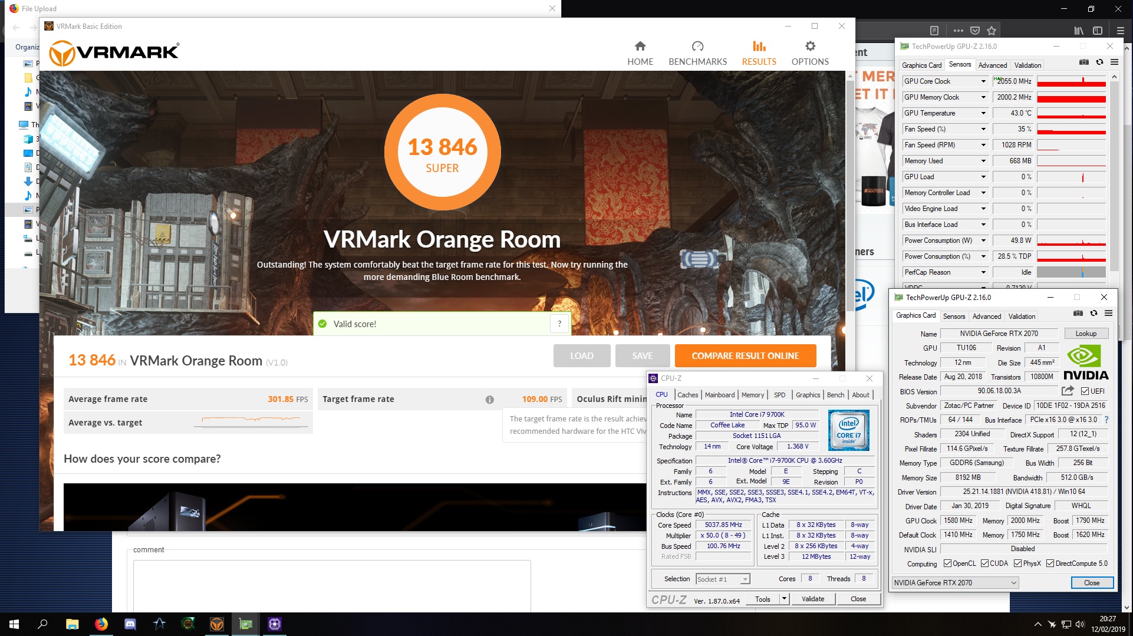Switch to CPU-Z Caches tab

[687, 395]
